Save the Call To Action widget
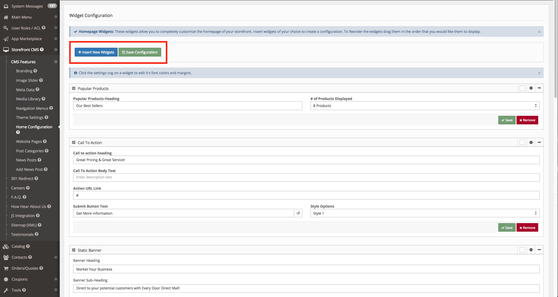 click(x=507, y=228)
